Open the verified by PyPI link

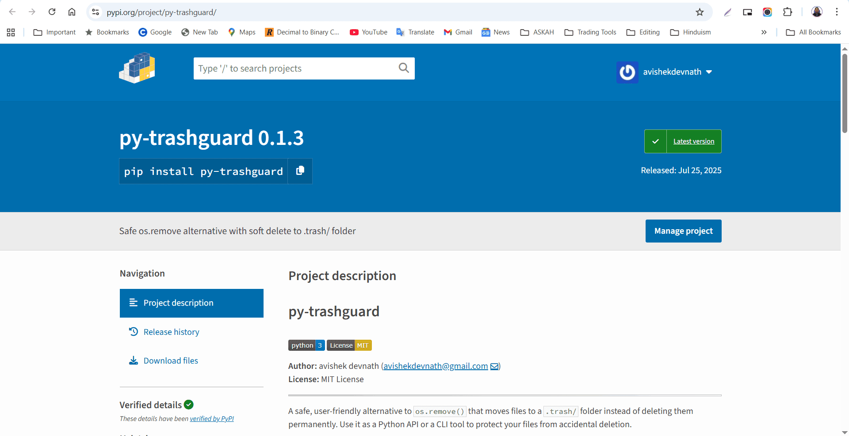212,418
